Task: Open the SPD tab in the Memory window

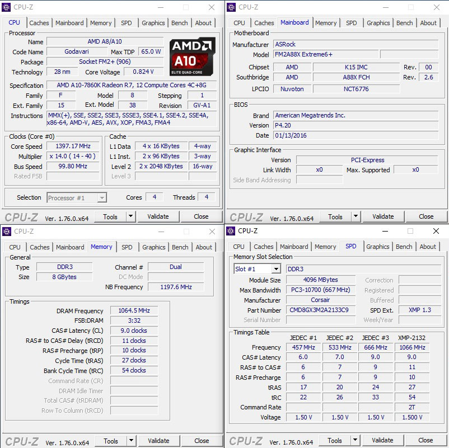Action: click(127, 247)
